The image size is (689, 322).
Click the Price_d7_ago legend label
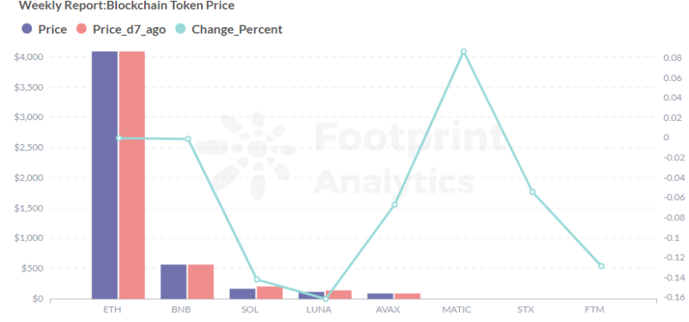click(x=127, y=29)
